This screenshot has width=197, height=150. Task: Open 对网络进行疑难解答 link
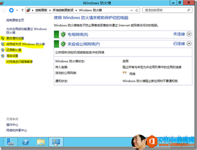[20, 62]
